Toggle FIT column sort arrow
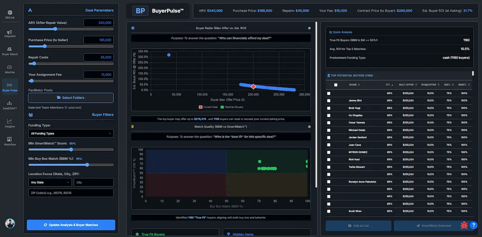Screen dimensions: 482x237 392,85
